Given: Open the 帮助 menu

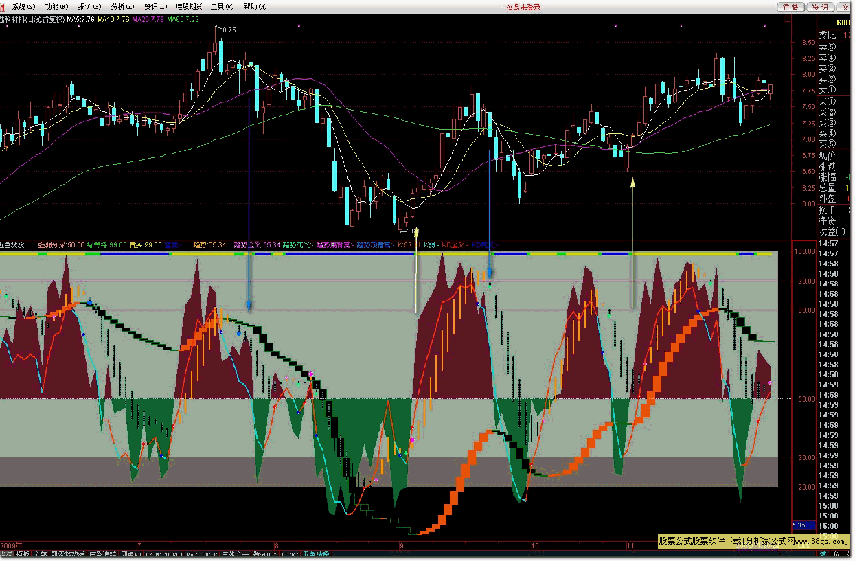Looking at the screenshot, I should tap(255, 7).
